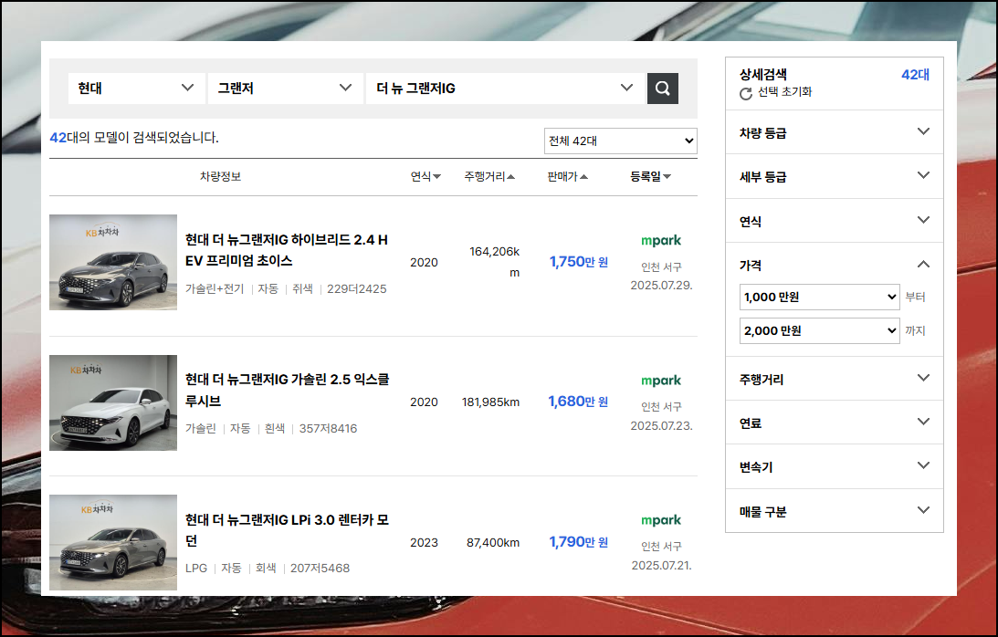The image size is (998, 637).
Task: Click plate number 207저5468
Action: (320, 569)
